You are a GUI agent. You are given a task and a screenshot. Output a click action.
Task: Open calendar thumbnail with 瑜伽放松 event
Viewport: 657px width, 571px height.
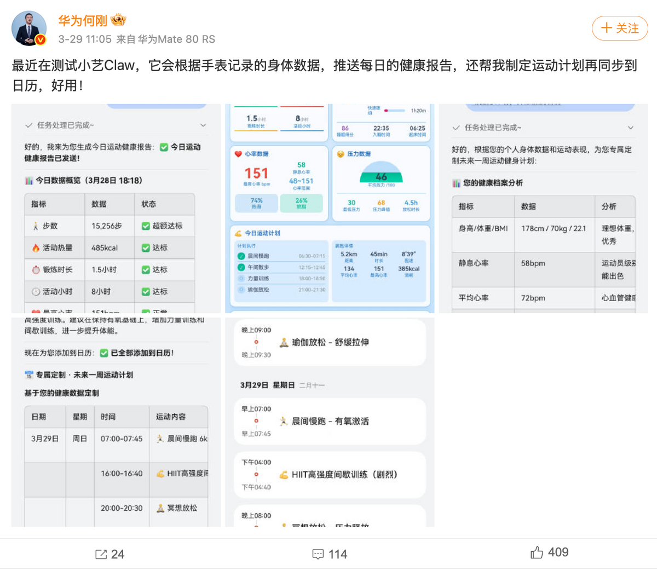pyautogui.click(x=330, y=422)
